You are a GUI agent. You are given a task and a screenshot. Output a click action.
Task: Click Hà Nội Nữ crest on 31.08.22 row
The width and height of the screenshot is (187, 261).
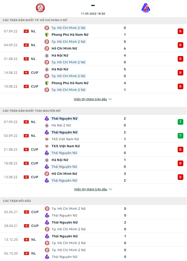tap(47, 55)
